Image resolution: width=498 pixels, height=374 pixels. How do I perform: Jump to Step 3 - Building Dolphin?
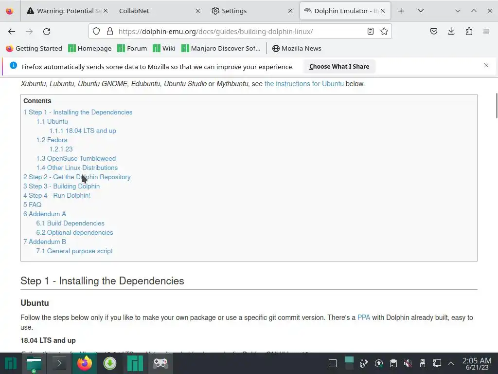pos(62,186)
